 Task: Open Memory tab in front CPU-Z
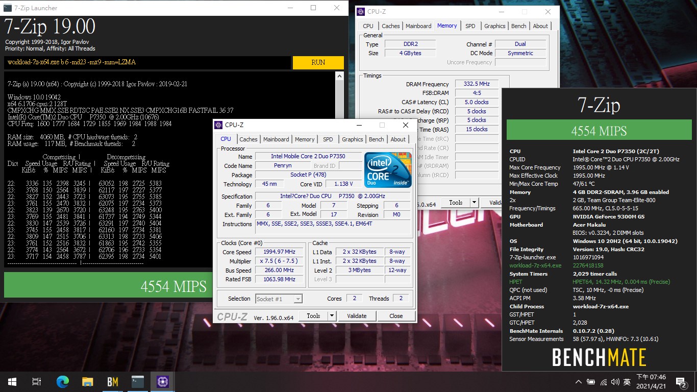(305, 139)
